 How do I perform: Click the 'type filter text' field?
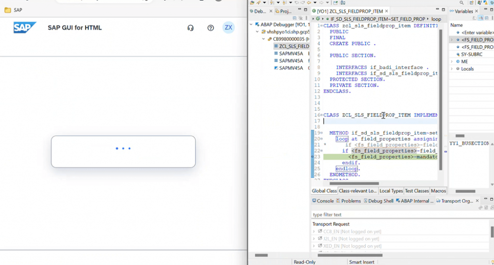(400, 214)
